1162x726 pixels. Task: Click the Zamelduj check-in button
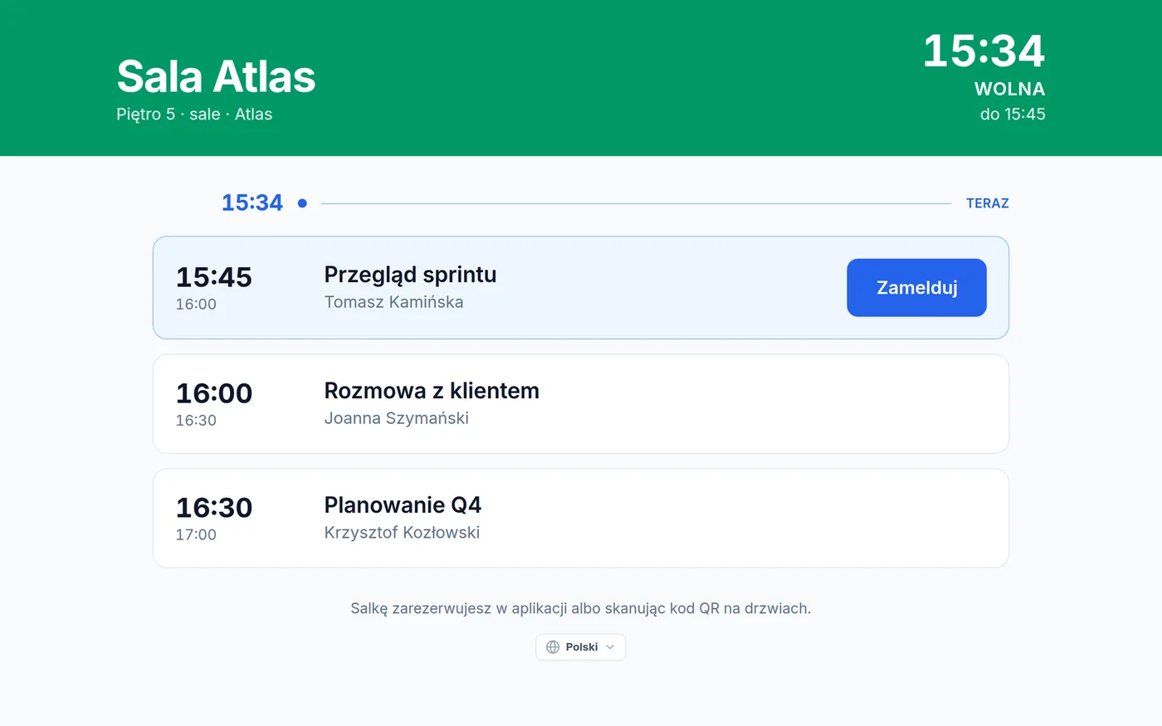coord(916,288)
